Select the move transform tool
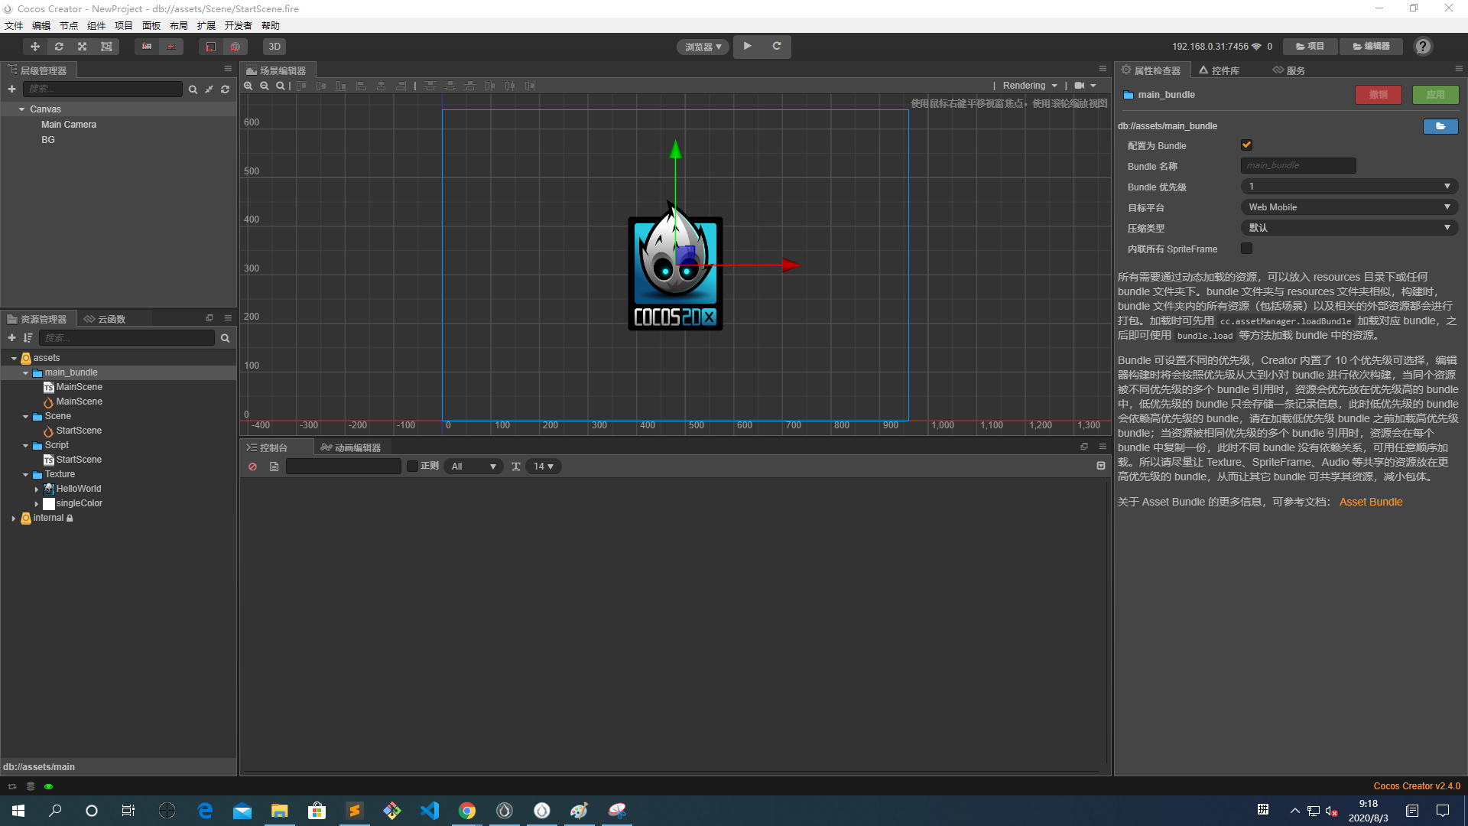 pyautogui.click(x=35, y=47)
